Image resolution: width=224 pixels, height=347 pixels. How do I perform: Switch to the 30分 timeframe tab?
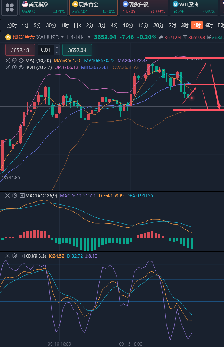pos(51,25)
